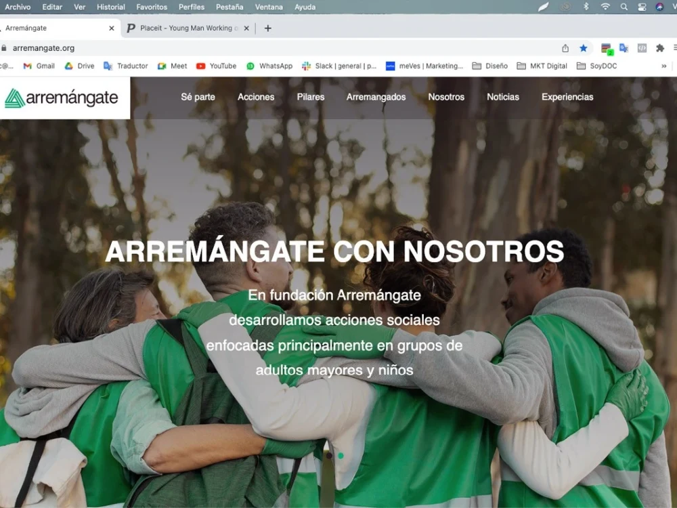Viewport: 677px width, 508px height.
Task: Open the Favoritos menu
Action: click(x=152, y=7)
